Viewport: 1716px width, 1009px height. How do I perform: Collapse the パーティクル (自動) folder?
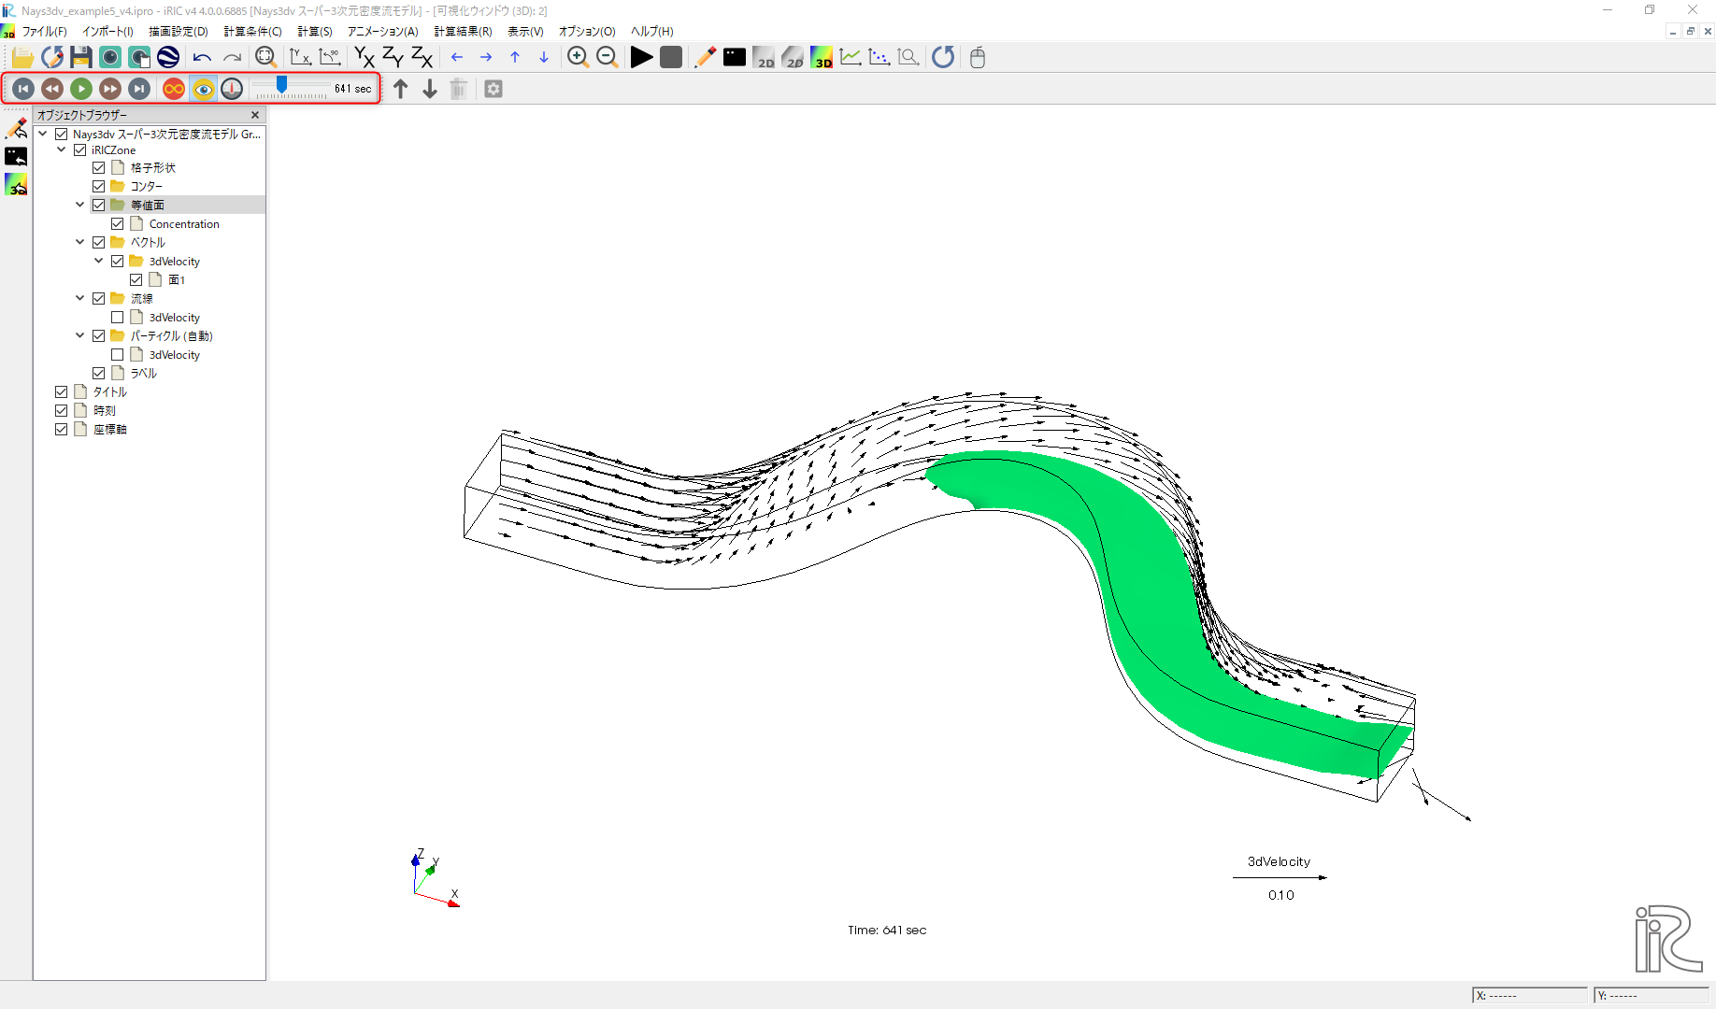[80, 336]
